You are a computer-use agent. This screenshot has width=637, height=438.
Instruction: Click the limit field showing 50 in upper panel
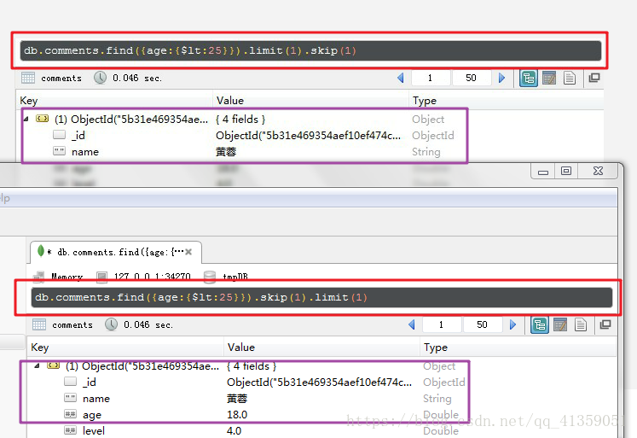(x=472, y=78)
